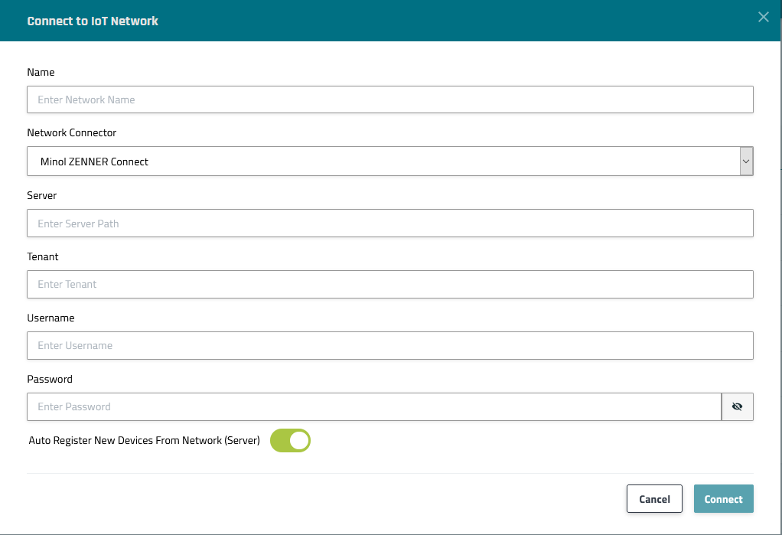Click the Server field label
This screenshot has height=535, width=782.
click(x=42, y=195)
